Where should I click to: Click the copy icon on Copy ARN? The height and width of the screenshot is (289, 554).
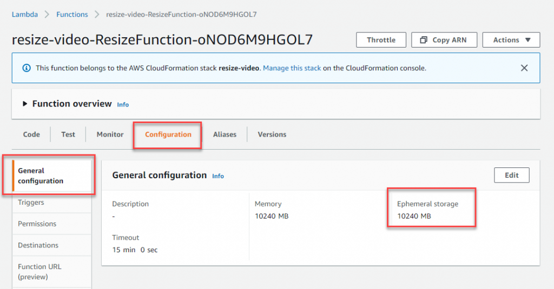click(423, 40)
